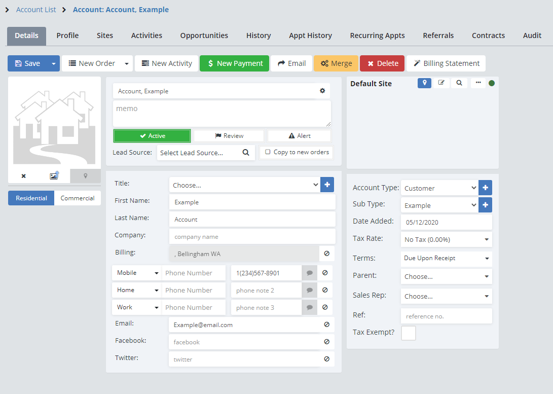Screen dimensions: 553x394
Task: Click the map pin icon in Default Site
Action: pyautogui.click(x=424, y=83)
